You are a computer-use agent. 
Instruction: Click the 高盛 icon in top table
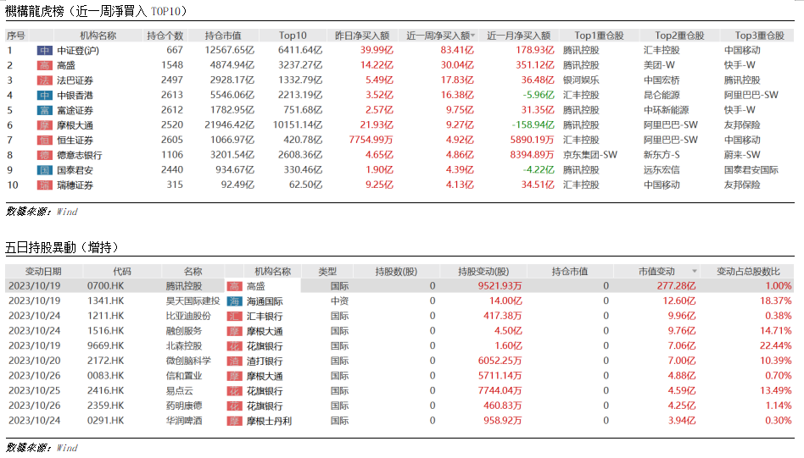point(45,65)
